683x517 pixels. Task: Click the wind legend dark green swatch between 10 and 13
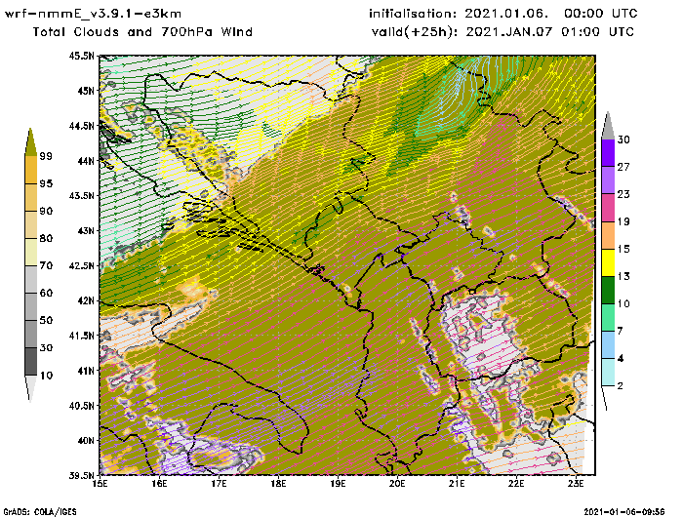[608, 290]
